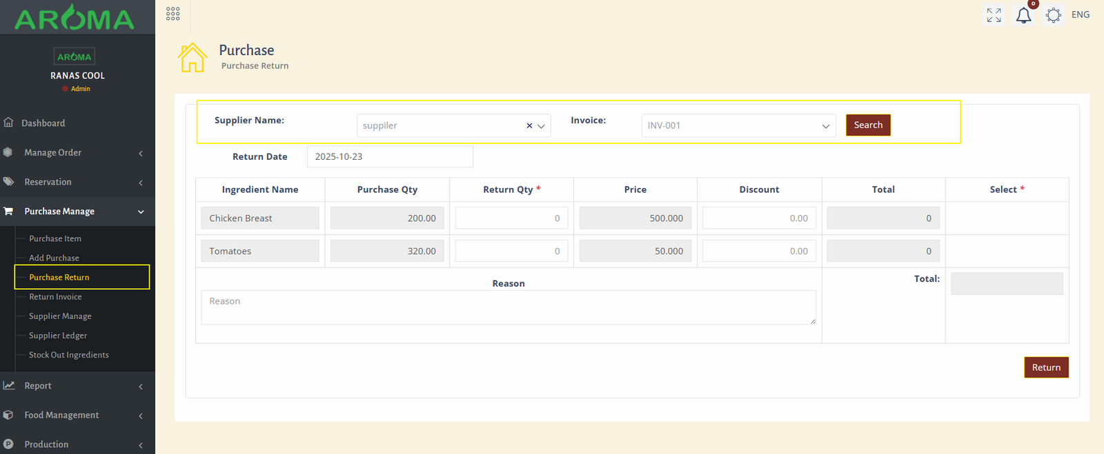Open Dashboard from the sidebar
Image resolution: width=1104 pixels, height=454 pixels.
pyautogui.click(x=43, y=123)
